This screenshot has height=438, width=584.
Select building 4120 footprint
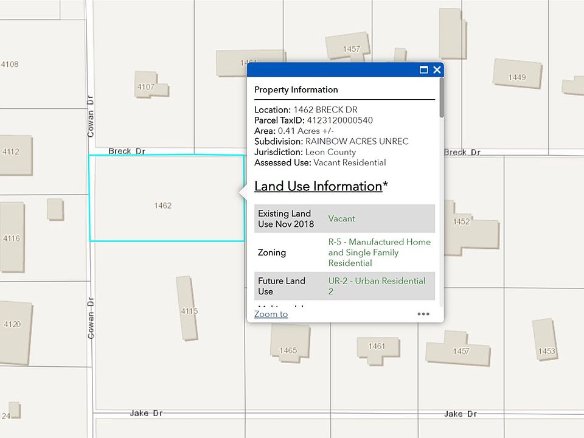16,333
